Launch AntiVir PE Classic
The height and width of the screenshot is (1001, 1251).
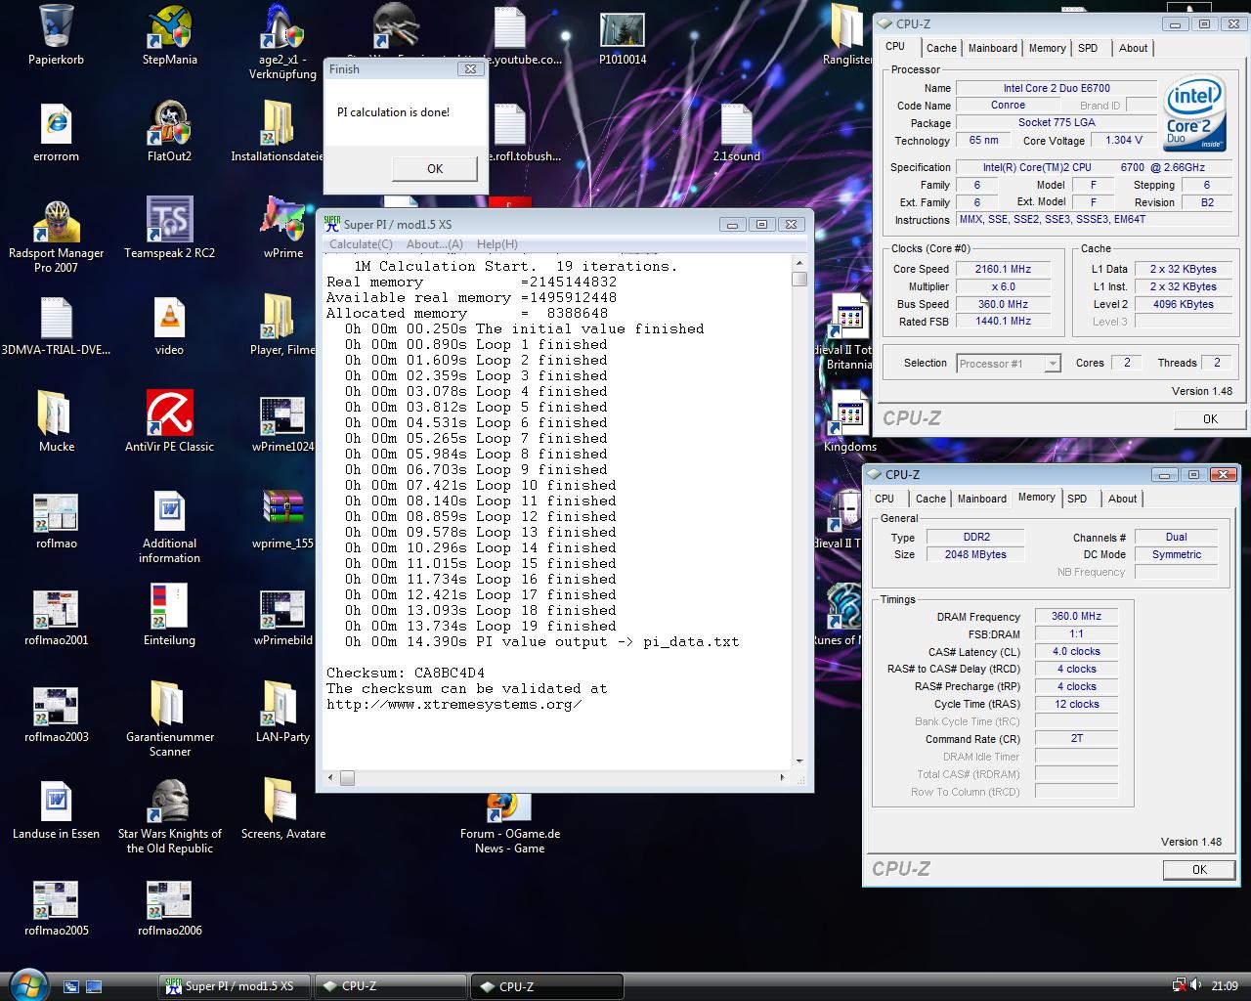pos(169,413)
